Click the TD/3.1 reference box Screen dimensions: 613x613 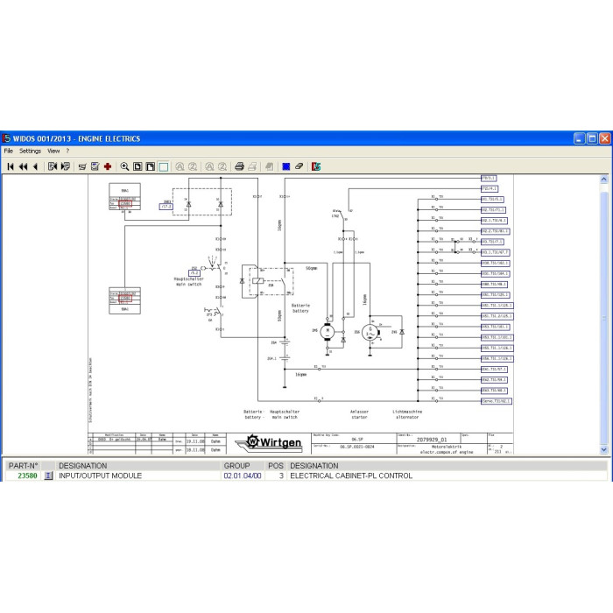point(489,179)
